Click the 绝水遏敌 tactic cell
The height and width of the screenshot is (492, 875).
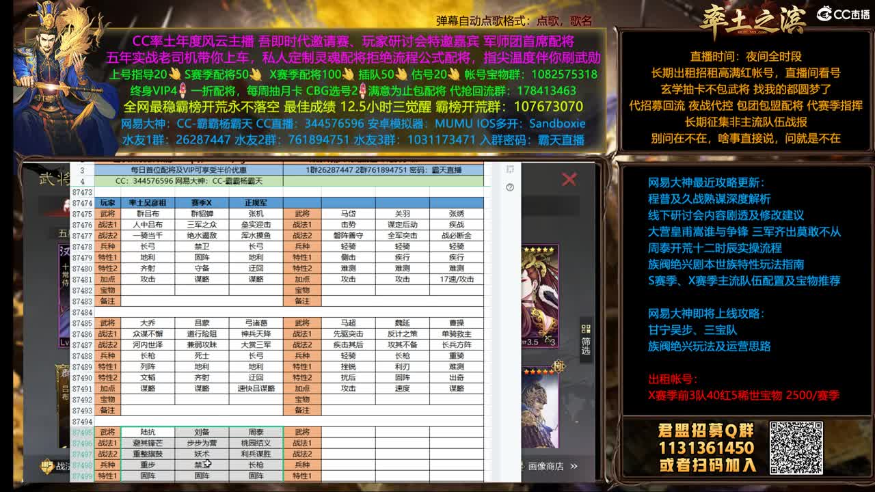pyautogui.click(x=202, y=236)
